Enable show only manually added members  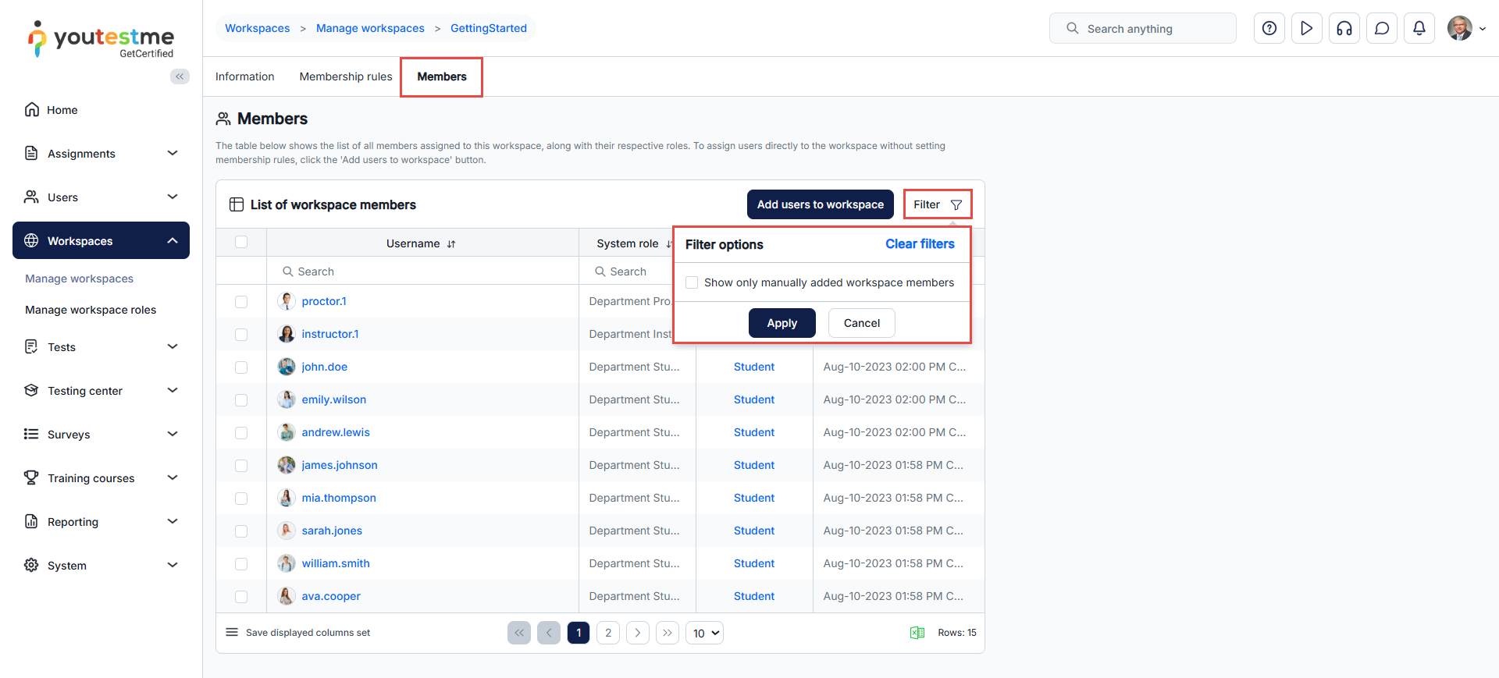point(692,282)
